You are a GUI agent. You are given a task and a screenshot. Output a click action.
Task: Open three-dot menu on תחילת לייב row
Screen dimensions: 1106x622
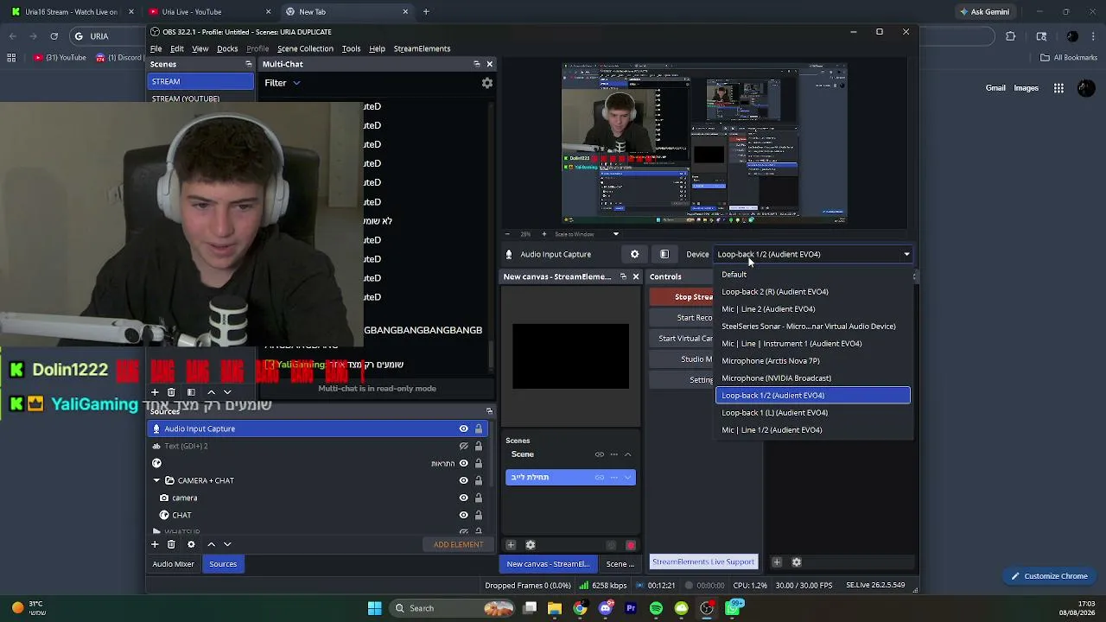click(x=613, y=477)
